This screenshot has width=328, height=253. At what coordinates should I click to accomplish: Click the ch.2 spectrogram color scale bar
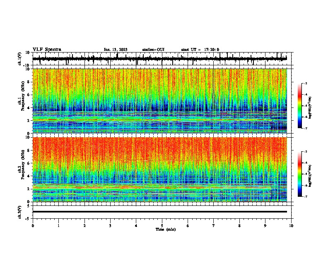pos(300,174)
